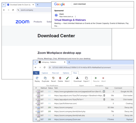Viewport: 136px width, 123px height.
Task: Open the Mark dropdown with paintbrush
Action: [67, 79]
